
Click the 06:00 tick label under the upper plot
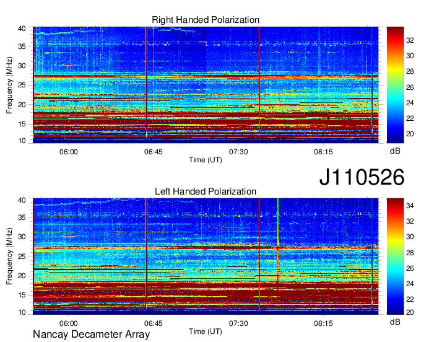pos(69,152)
